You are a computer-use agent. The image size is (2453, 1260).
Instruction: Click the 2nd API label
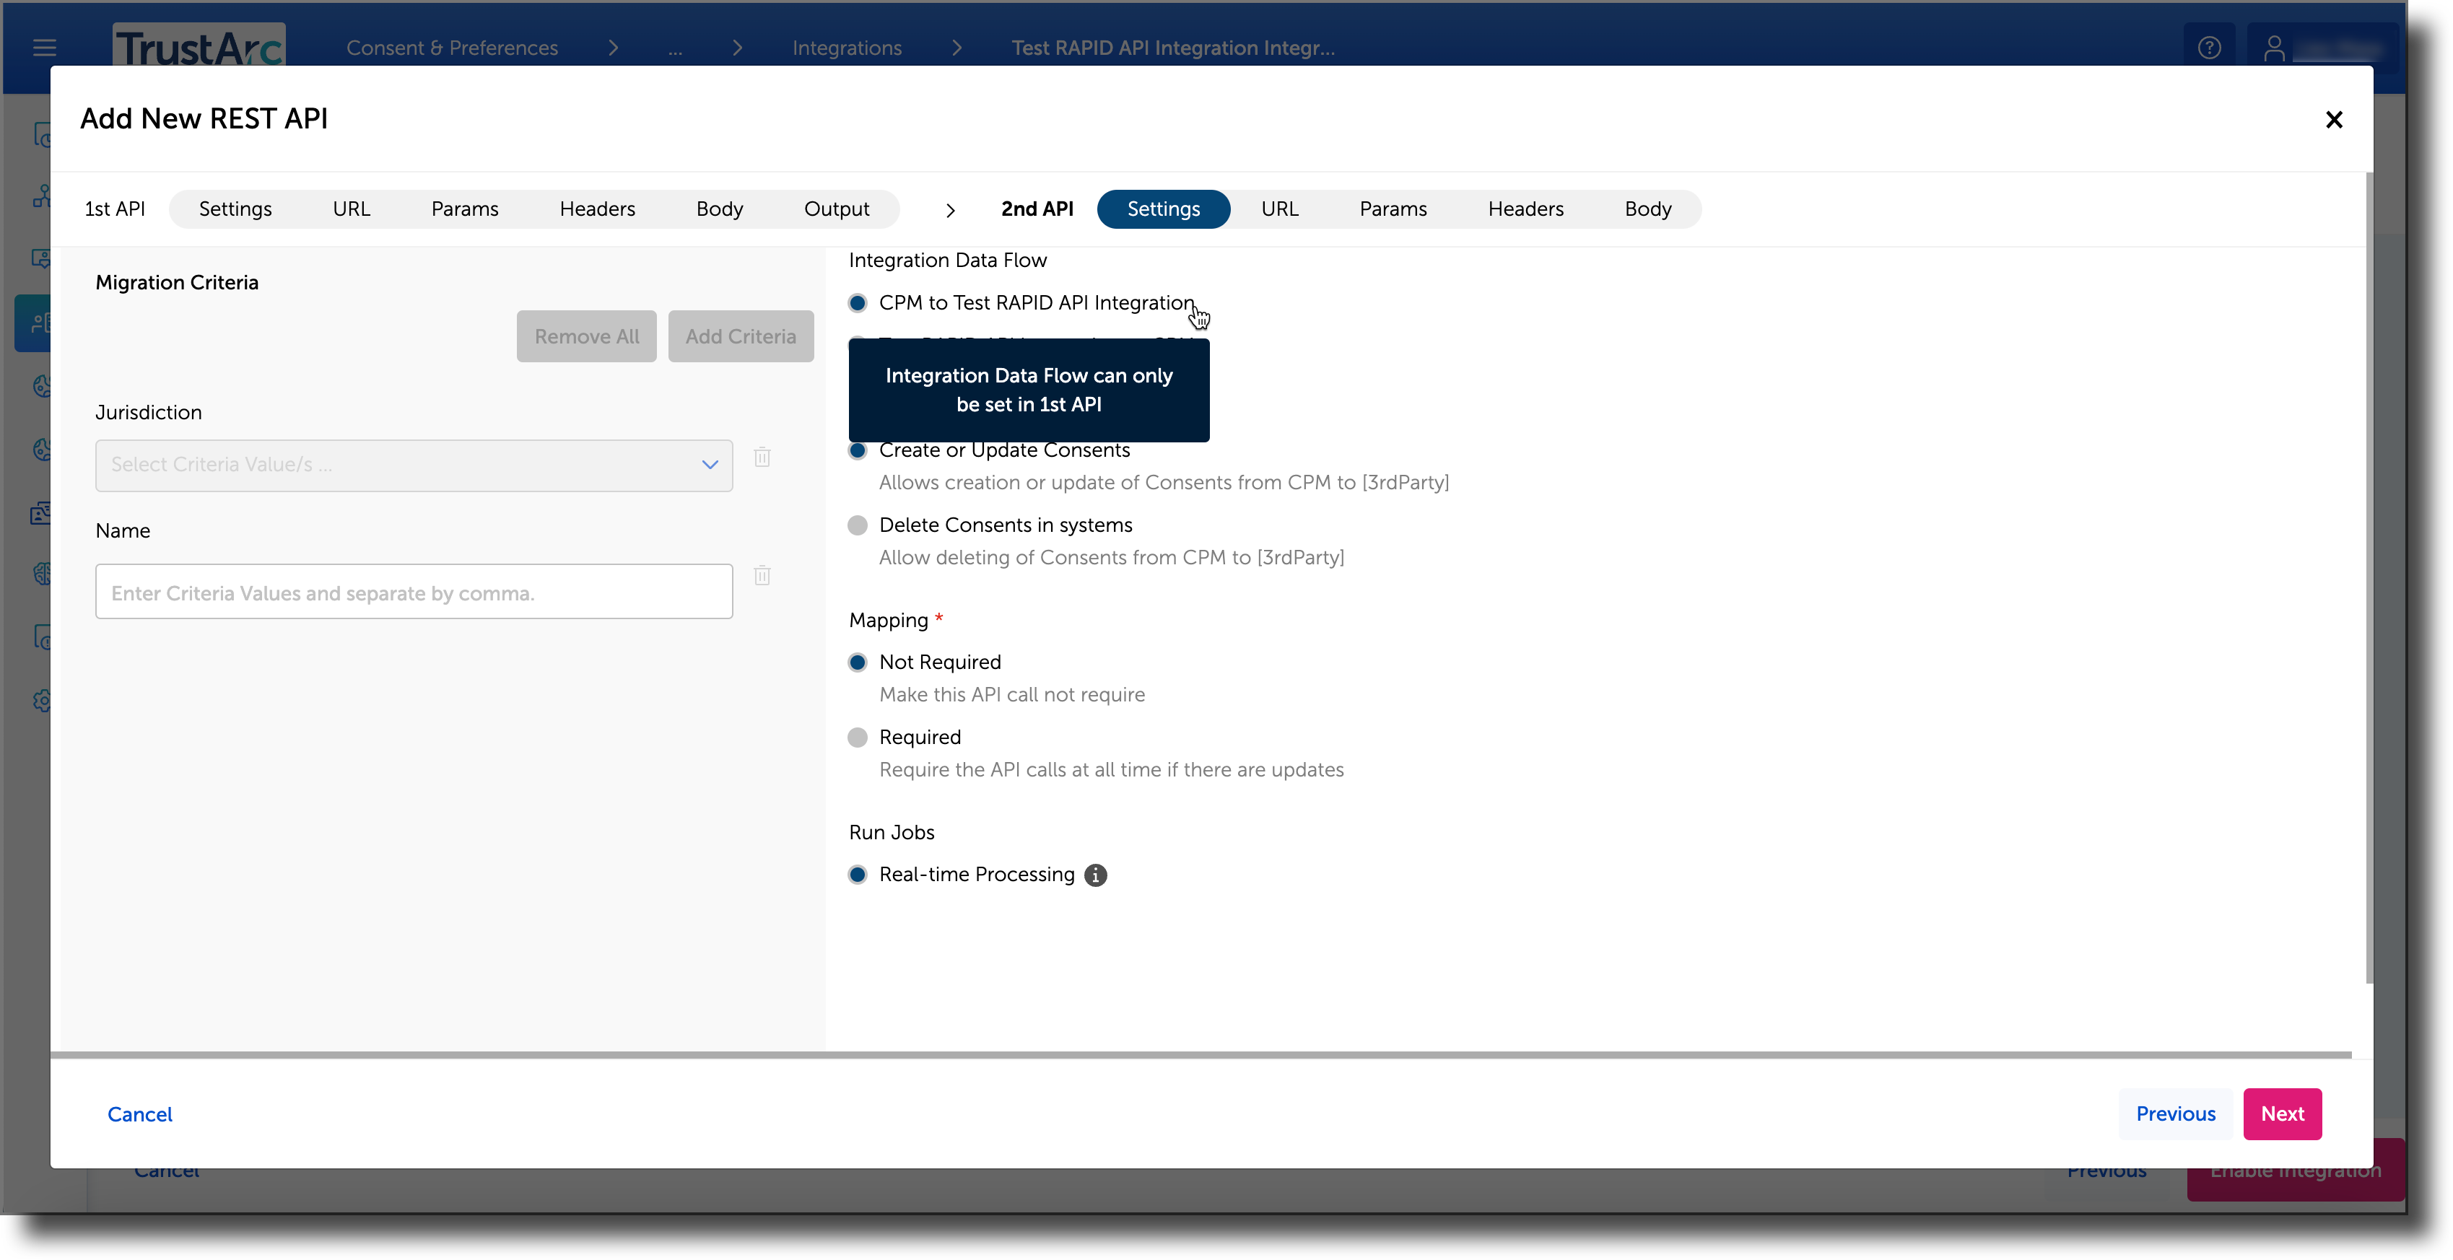pyautogui.click(x=1037, y=209)
